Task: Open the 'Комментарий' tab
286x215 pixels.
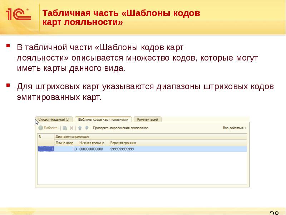Action: (148, 119)
